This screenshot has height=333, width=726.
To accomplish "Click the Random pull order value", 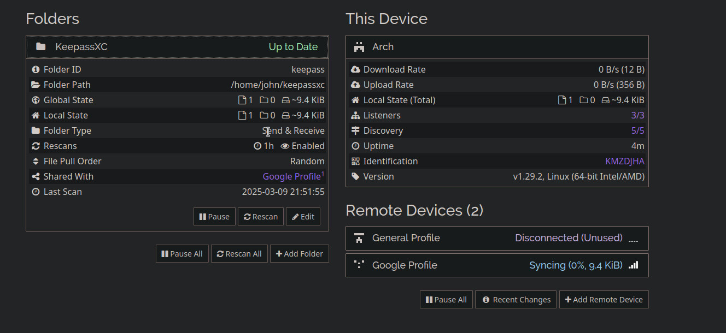I will (x=307, y=162).
